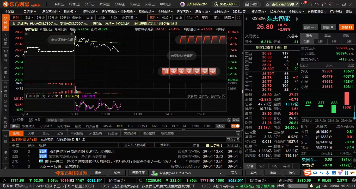356x189 pixels.
Task: Select the 分时 chart period
Action: (16, 17)
